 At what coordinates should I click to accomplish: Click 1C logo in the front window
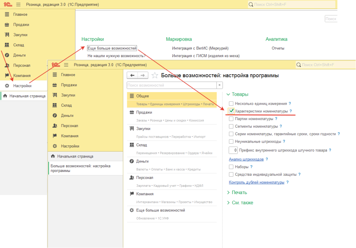pos(56,65)
